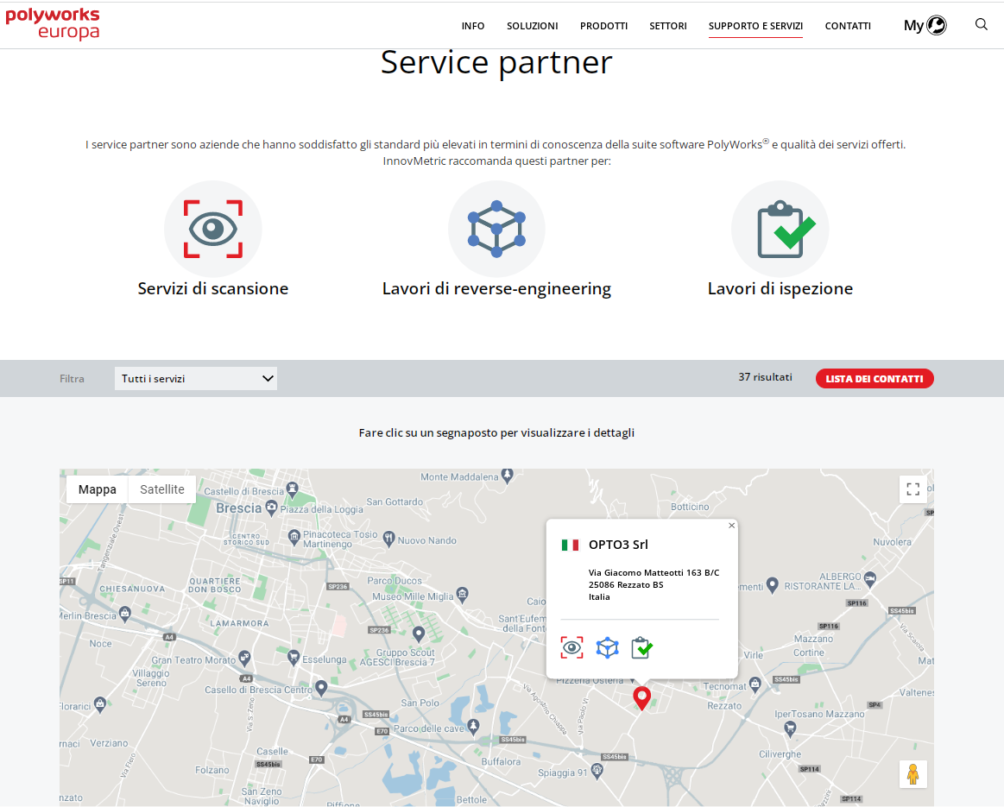The width and height of the screenshot is (1004, 807).
Task: Open the CONTATTI menu
Action: pyautogui.click(x=848, y=26)
